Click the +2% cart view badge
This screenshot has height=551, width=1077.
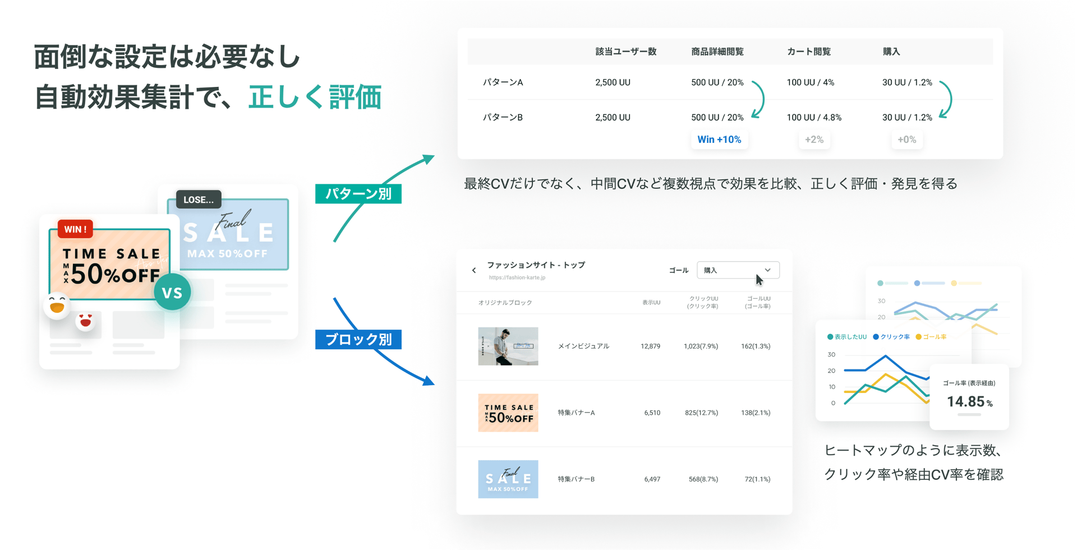[x=814, y=140]
